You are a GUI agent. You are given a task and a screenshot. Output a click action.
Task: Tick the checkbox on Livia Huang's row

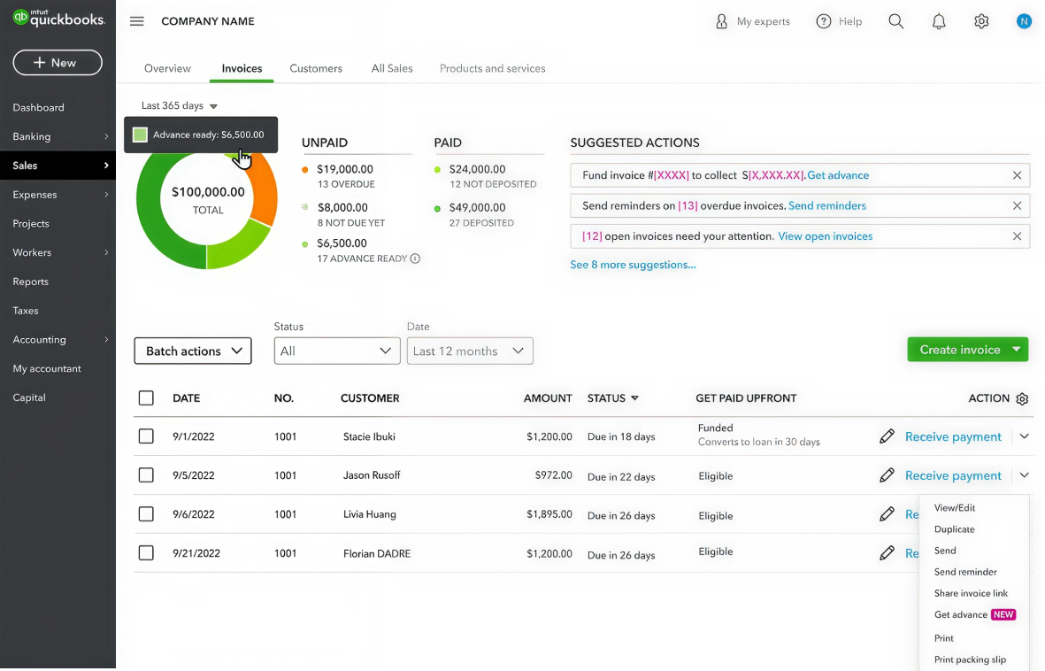(146, 513)
